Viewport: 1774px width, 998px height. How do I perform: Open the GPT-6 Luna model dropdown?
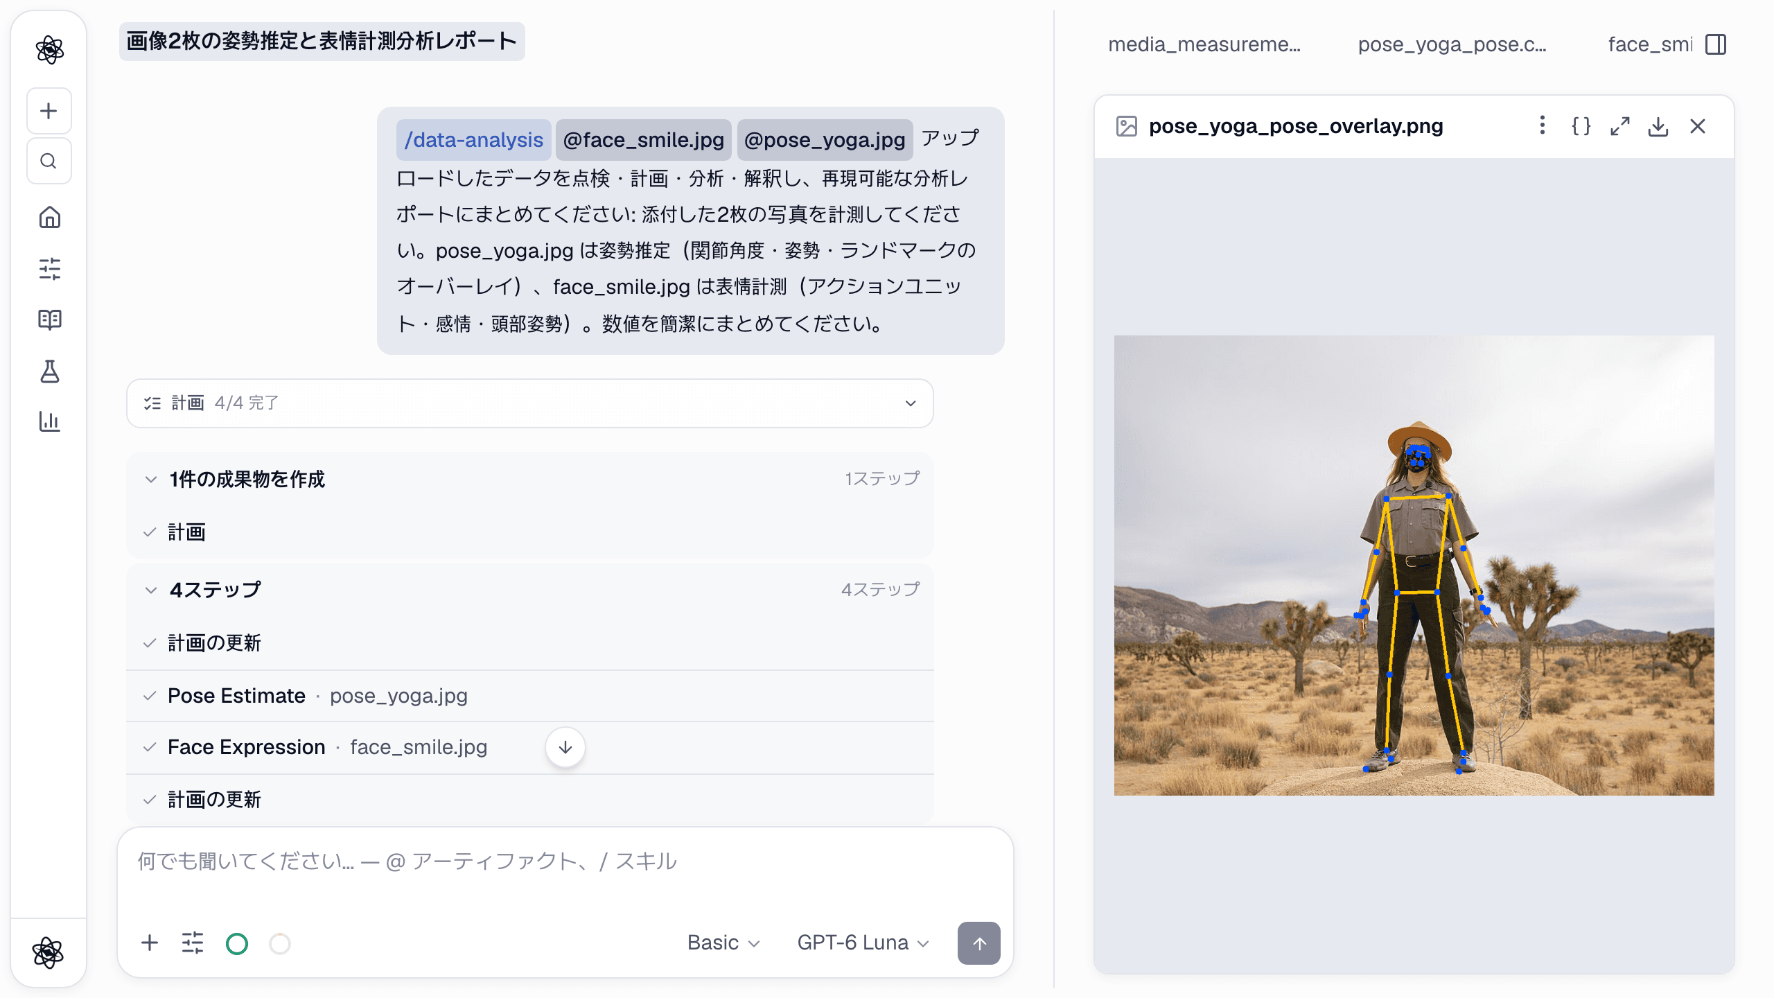[x=863, y=943]
